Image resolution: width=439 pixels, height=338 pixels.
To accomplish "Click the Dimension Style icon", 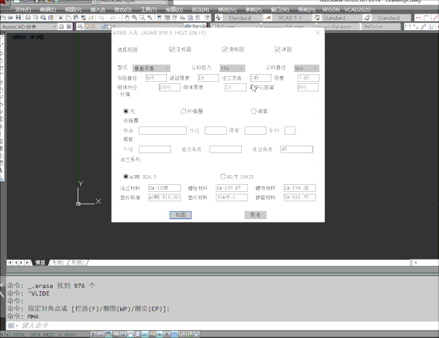I will tap(268, 18).
